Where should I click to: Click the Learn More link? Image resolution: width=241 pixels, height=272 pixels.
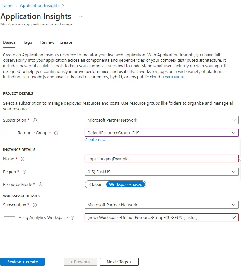173,77
